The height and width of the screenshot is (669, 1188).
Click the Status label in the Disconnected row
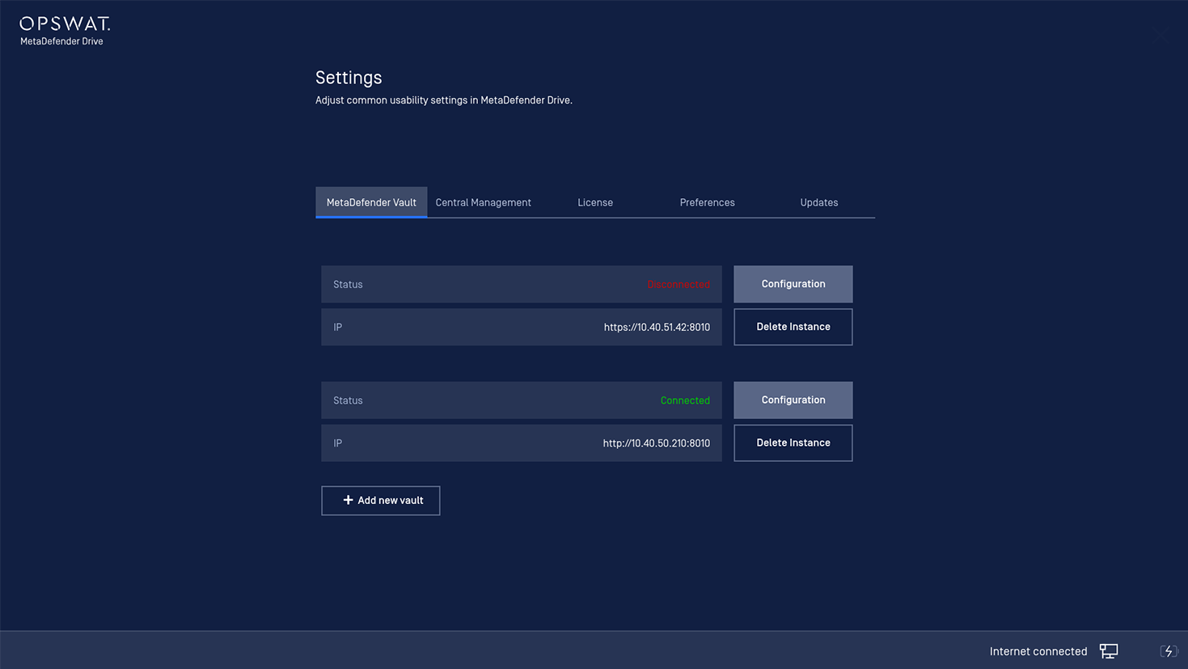348,284
